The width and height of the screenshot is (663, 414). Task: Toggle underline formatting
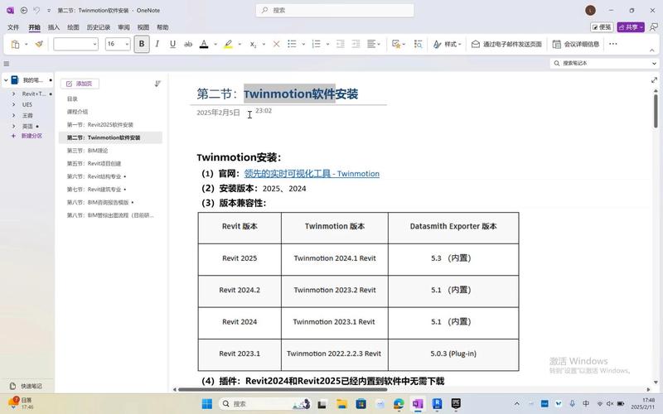(172, 44)
